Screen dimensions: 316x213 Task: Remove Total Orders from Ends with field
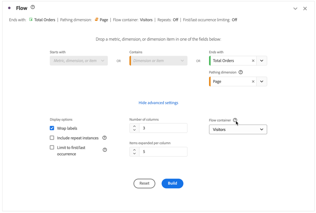253,61
